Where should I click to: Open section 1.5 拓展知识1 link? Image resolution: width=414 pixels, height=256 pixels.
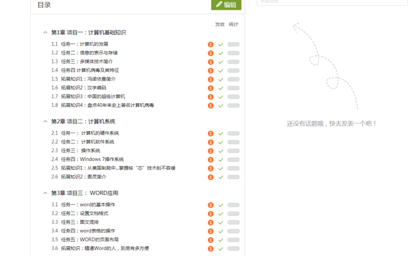83,79
